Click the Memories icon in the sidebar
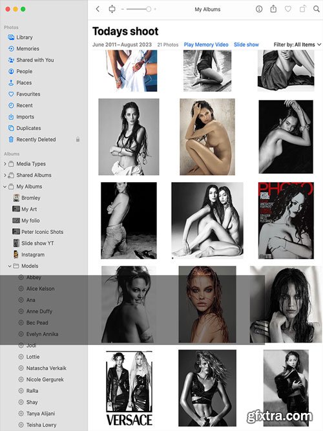The height and width of the screenshot is (431, 323). 11,48
